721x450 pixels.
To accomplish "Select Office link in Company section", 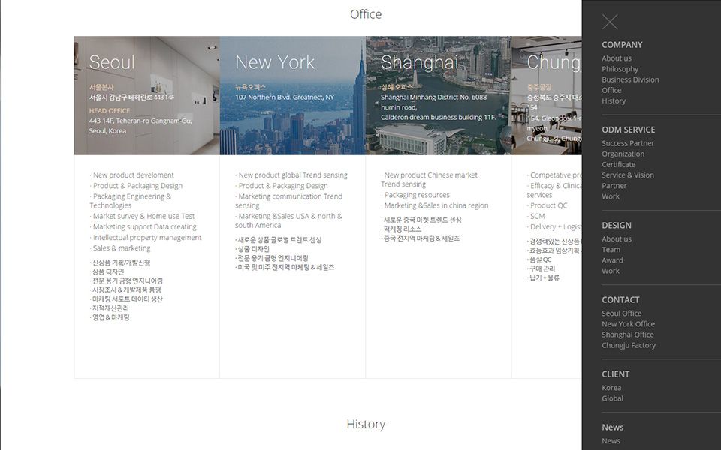I will click(611, 90).
